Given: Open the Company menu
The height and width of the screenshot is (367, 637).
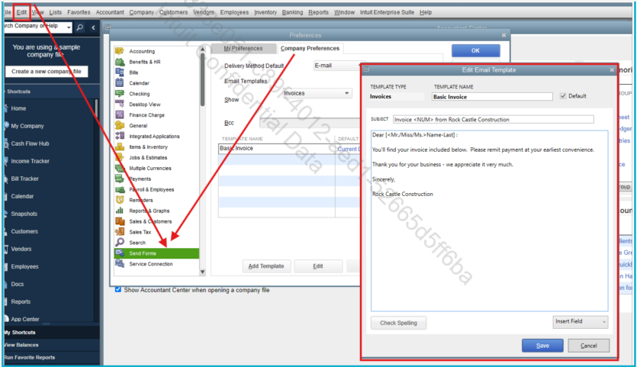Looking at the screenshot, I should pos(141,12).
